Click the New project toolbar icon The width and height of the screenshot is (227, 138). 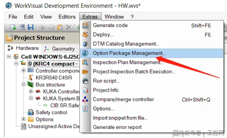[13, 27]
